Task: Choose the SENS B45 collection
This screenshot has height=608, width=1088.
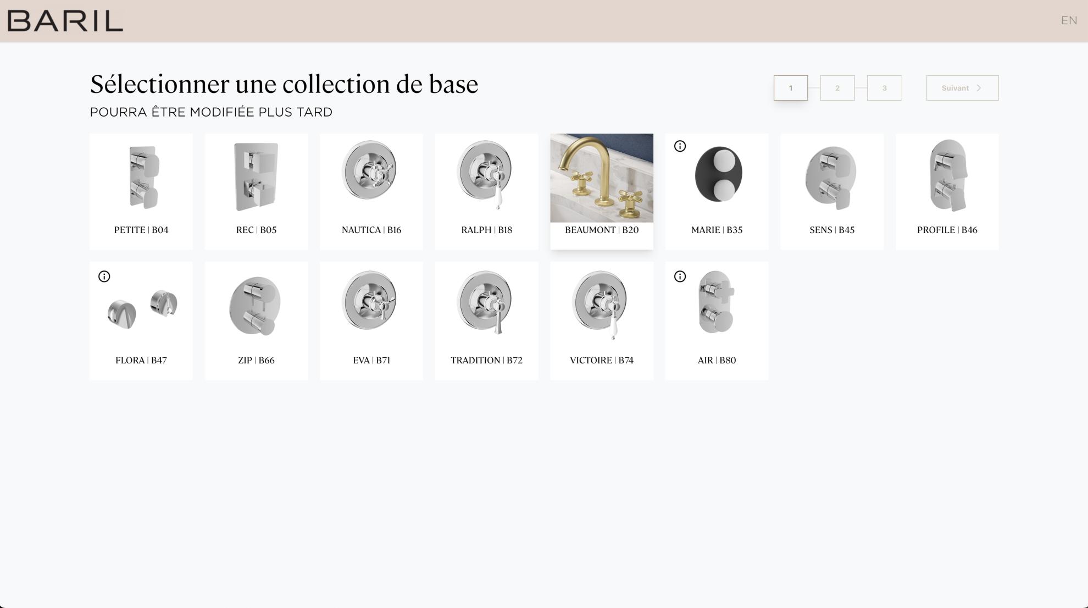Action: pos(832,191)
